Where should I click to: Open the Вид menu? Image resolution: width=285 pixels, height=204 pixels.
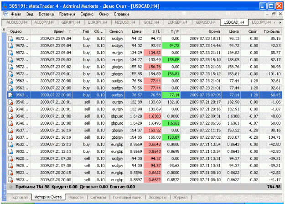30,14
